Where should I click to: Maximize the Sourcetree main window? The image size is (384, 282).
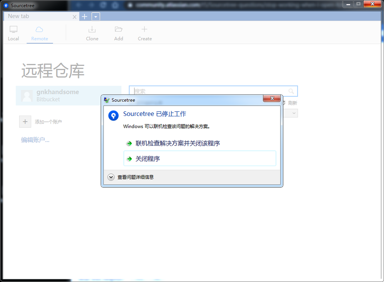tap(358, 4)
